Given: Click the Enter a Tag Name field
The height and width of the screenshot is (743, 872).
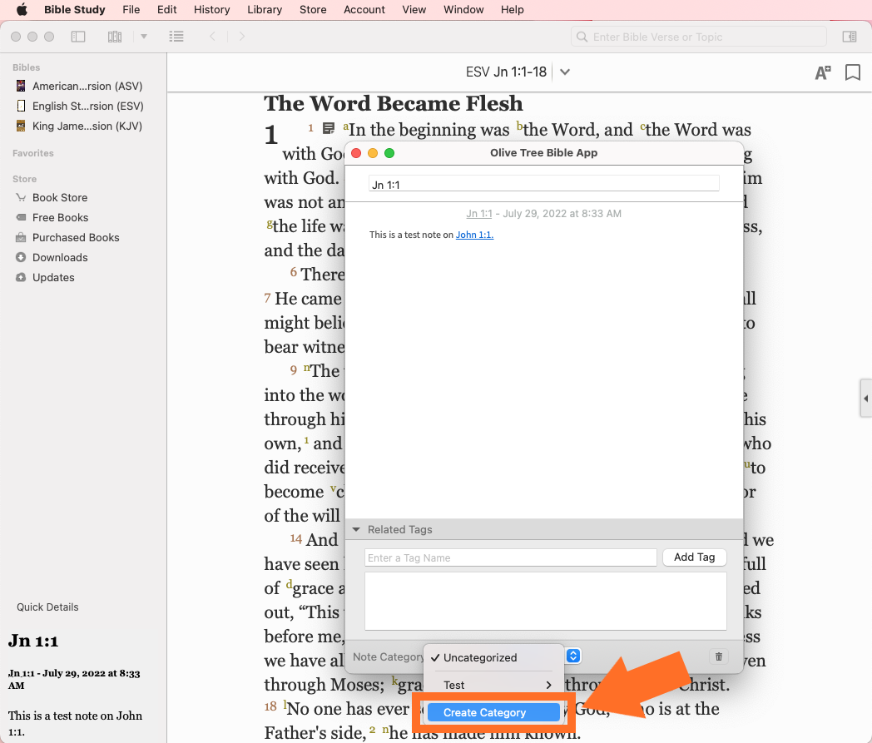Looking at the screenshot, I should 510,557.
